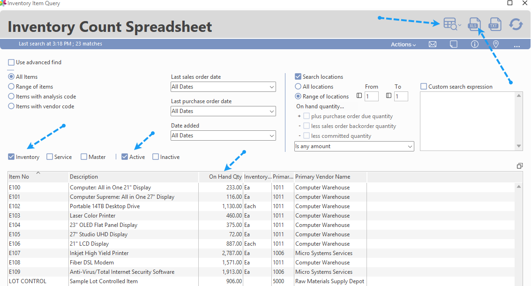Screen dimensions: 531x286
Task: Click inside the custom search expression box
Action: pos(468,121)
